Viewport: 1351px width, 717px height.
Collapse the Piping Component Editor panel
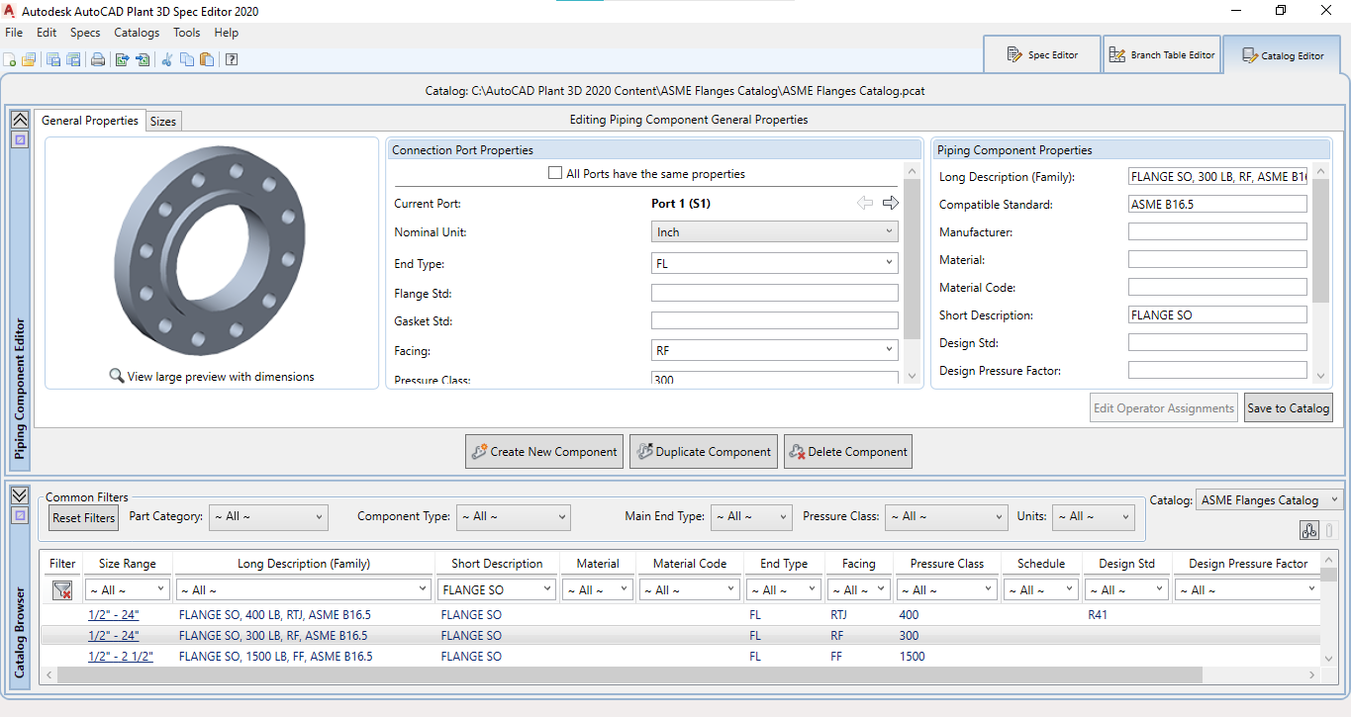[19, 120]
